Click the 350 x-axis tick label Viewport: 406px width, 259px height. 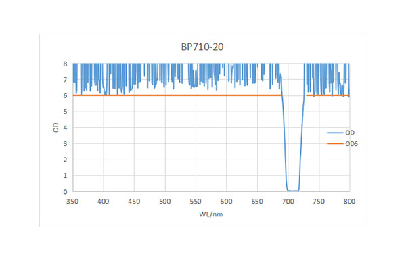(x=72, y=202)
